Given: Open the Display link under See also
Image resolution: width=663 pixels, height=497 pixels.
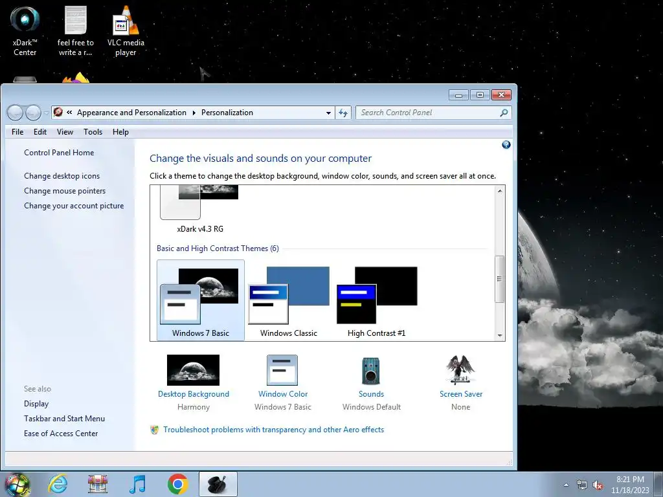Looking at the screenshot, I should point(36,404).
